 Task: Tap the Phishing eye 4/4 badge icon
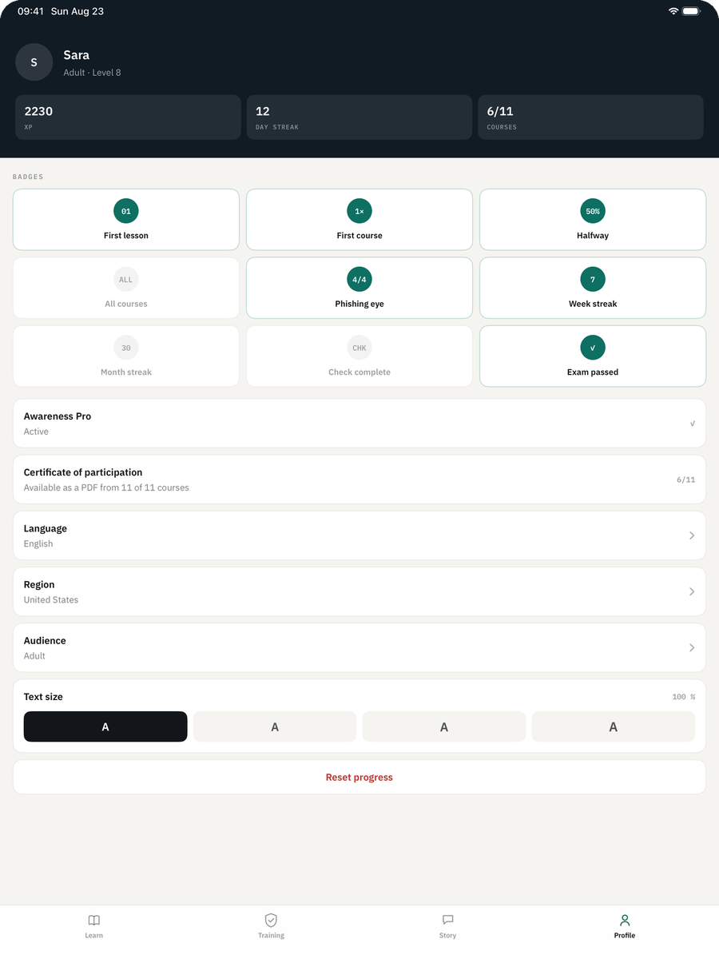click(359, 280)
